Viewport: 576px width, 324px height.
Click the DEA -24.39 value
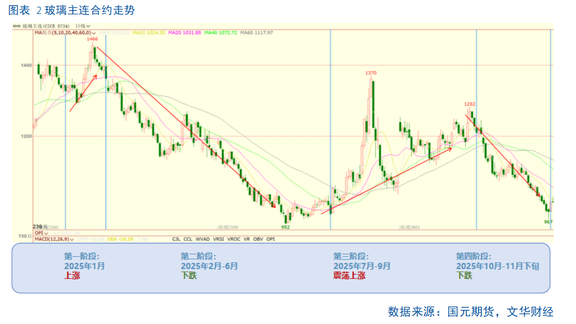click(120, 239)
